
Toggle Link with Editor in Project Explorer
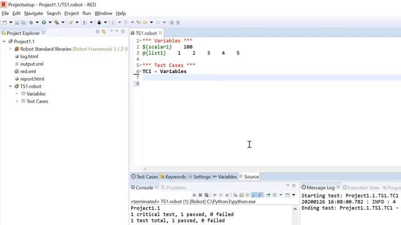pos(104,32)
